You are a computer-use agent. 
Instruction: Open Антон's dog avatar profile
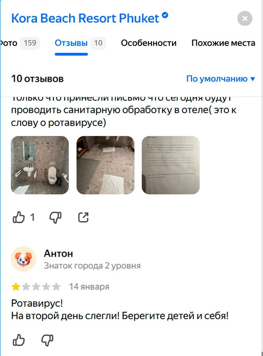24,259
